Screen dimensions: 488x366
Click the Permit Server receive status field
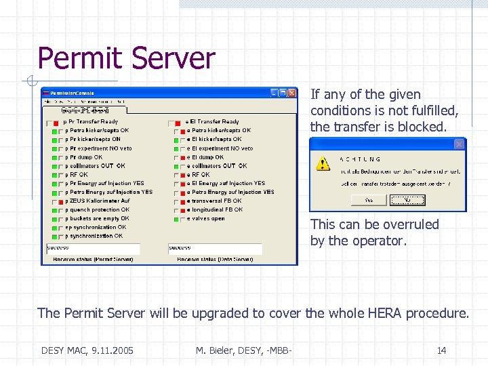[93, 249]
